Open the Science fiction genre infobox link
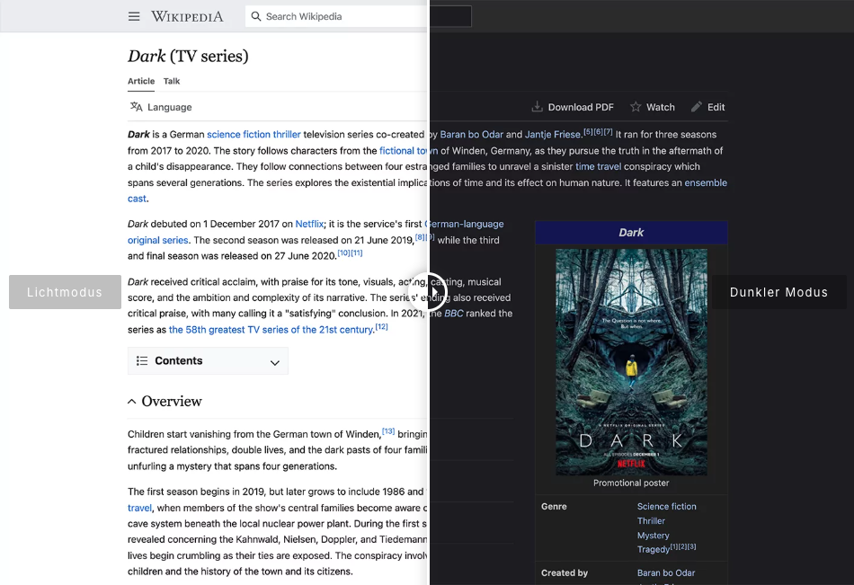The width and height of the screenshot is (854, 585). pyautogui.click(x=667, y=507)
